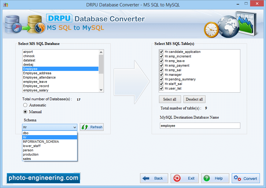Screen dimensions: 266x188
Task: Uncheck Hr.emp_increment table
Action: pos(161,56)
